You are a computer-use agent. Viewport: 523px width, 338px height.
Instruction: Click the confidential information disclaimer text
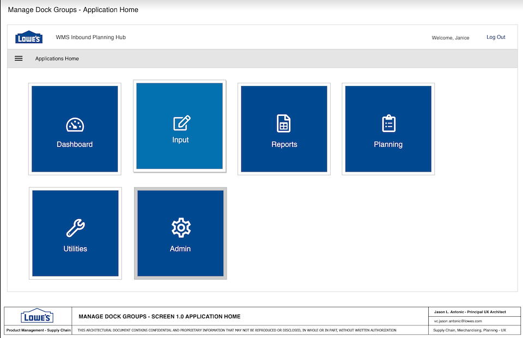(x=237, y=330)
